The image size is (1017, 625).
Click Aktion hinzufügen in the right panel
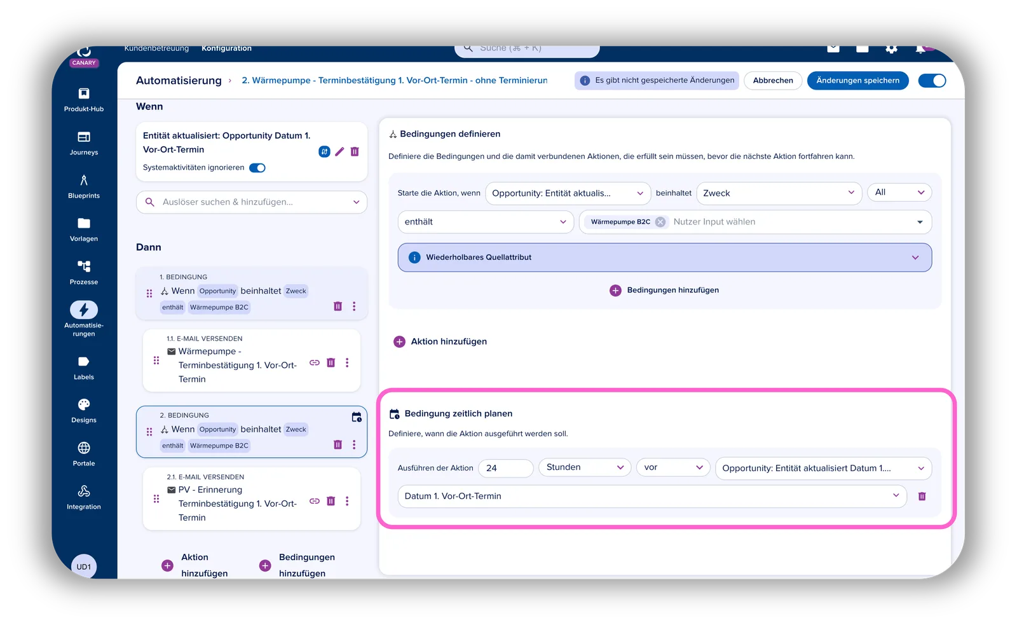(x=440, y=342)
